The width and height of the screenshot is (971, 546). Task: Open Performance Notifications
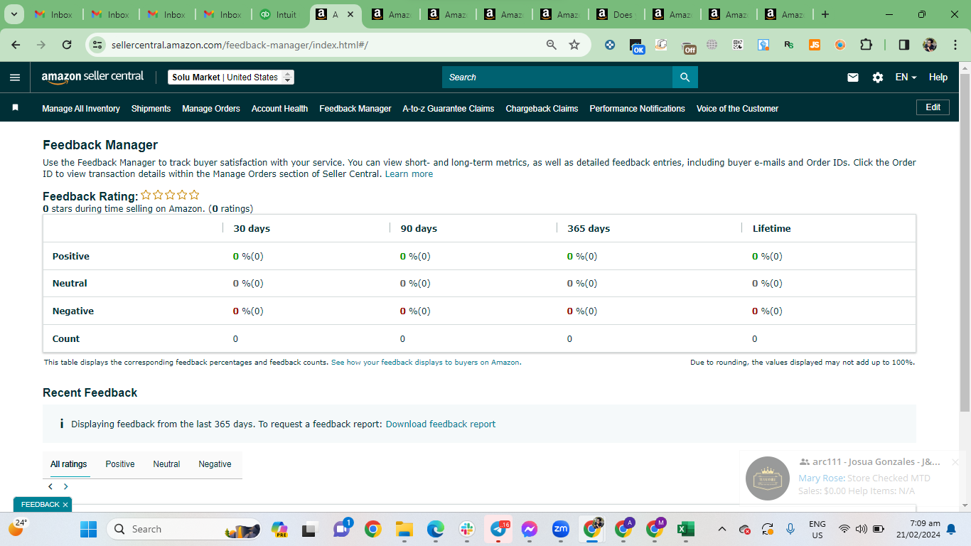[x=637, y=109]
